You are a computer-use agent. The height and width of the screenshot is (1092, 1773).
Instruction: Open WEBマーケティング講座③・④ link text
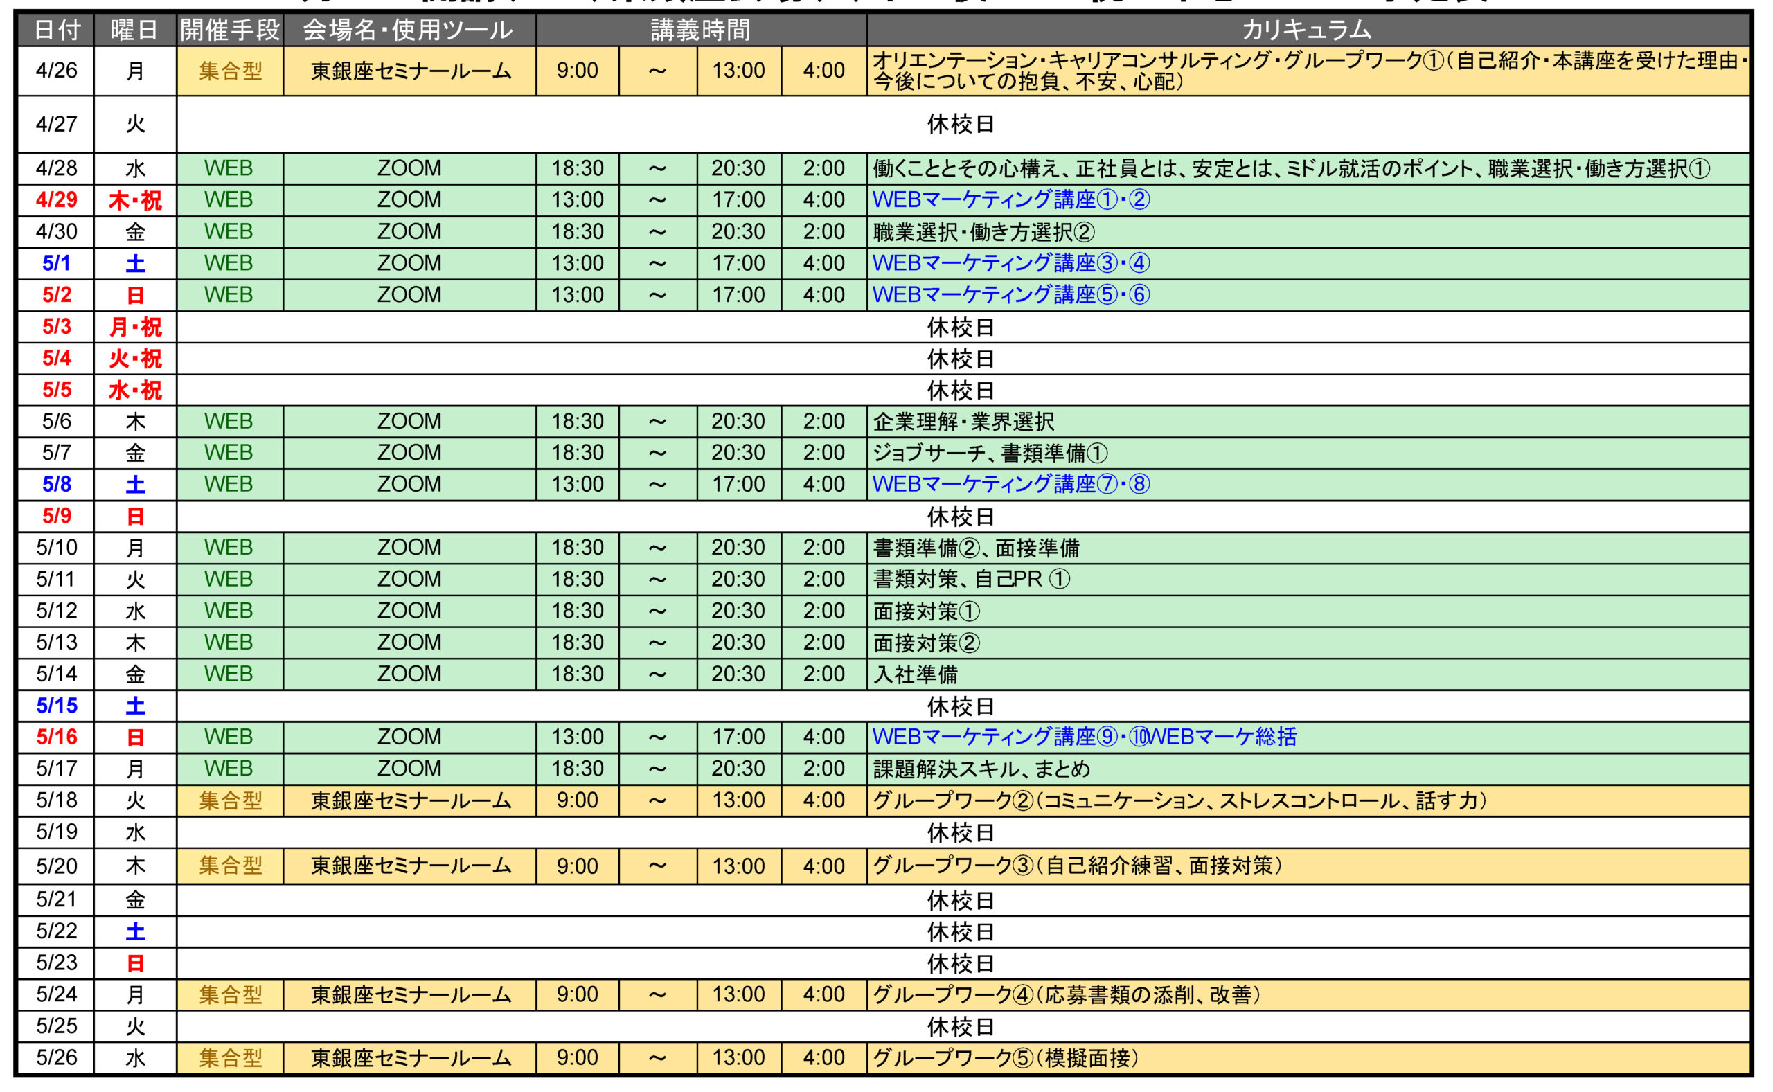1011,263
